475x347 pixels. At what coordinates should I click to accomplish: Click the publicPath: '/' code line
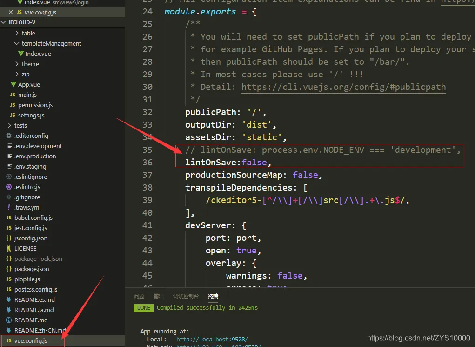226,112
